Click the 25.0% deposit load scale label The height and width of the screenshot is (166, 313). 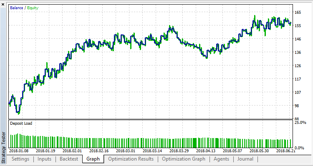pos(300,123)
